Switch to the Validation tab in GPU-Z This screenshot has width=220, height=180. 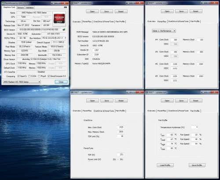point(30,7)
